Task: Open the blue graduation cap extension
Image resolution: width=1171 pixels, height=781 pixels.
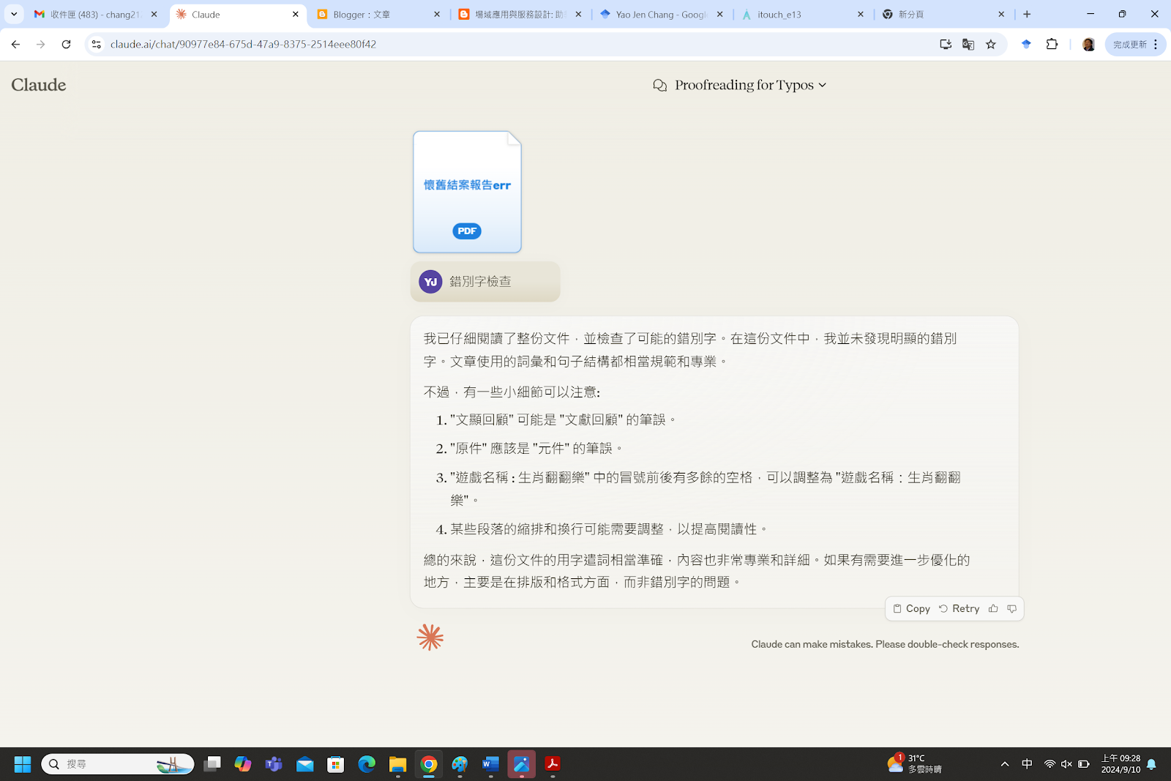Action: point(1026,45)
